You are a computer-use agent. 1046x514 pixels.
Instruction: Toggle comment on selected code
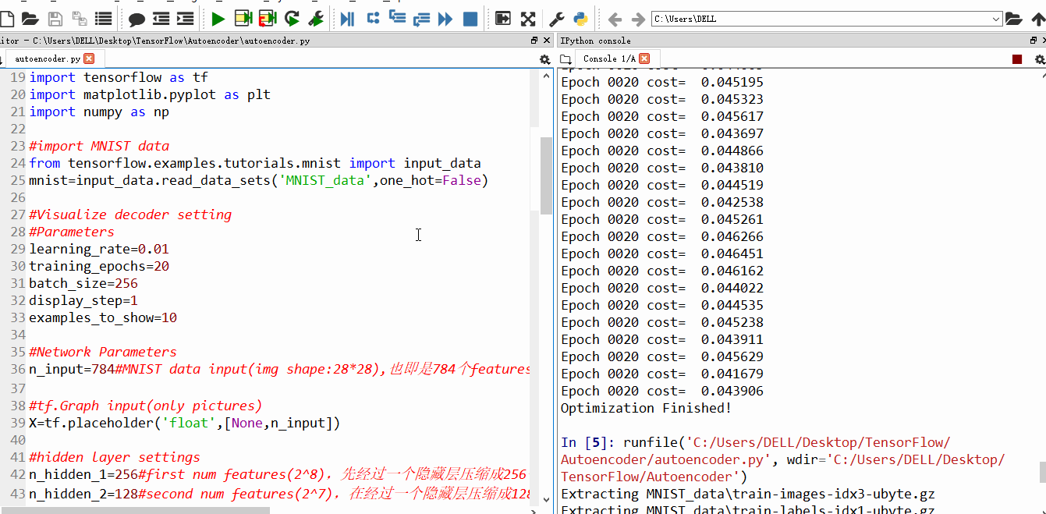point(137,19)
